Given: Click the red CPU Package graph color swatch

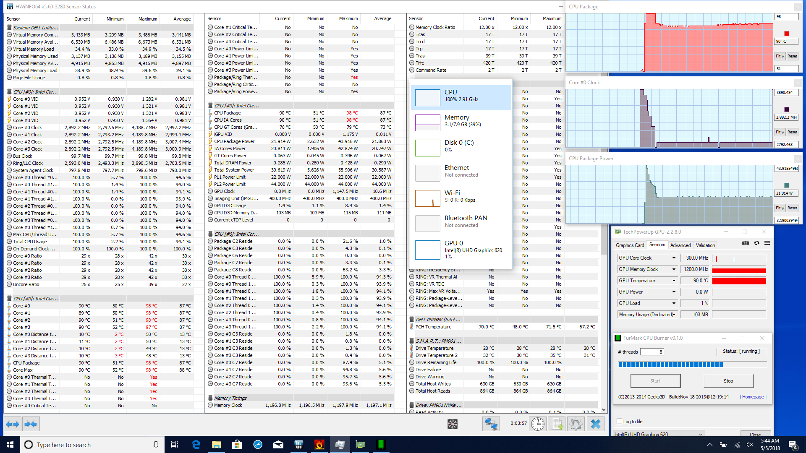Looking at the screenshot, I should pyautogui.click(x=786, y=34).
